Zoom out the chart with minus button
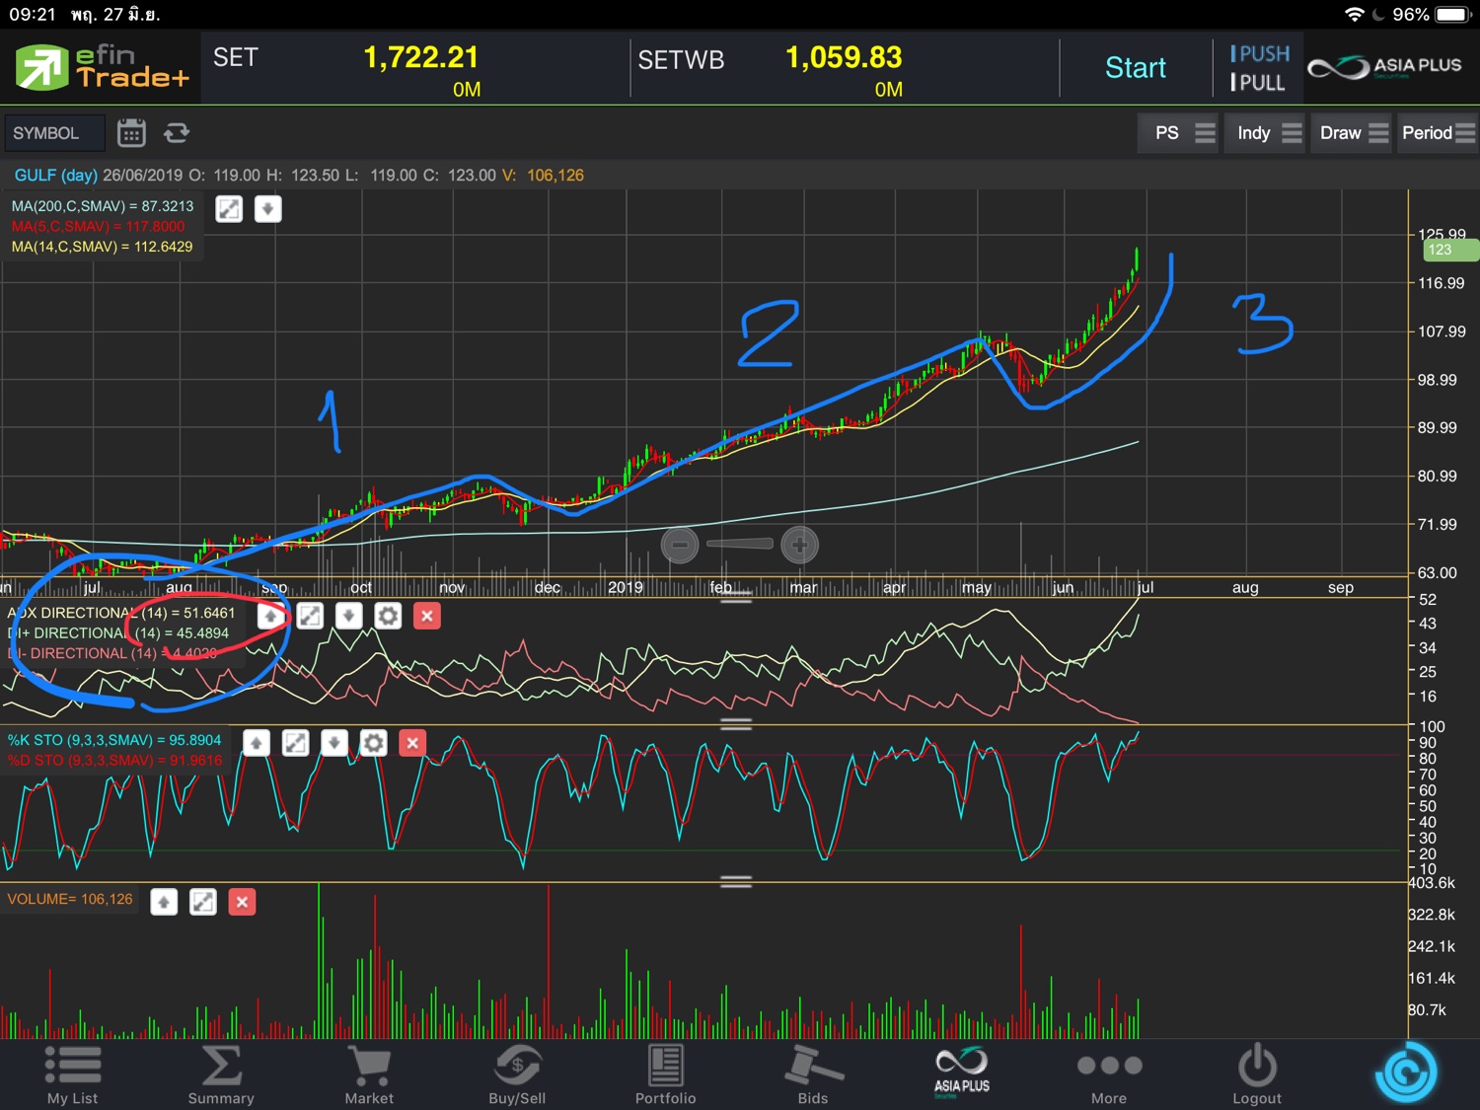The width and height of the screenshot is (1480, 1110). (680, 544)
